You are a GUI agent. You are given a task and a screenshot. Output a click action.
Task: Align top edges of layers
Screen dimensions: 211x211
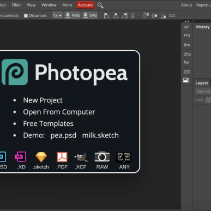(146, 16)
